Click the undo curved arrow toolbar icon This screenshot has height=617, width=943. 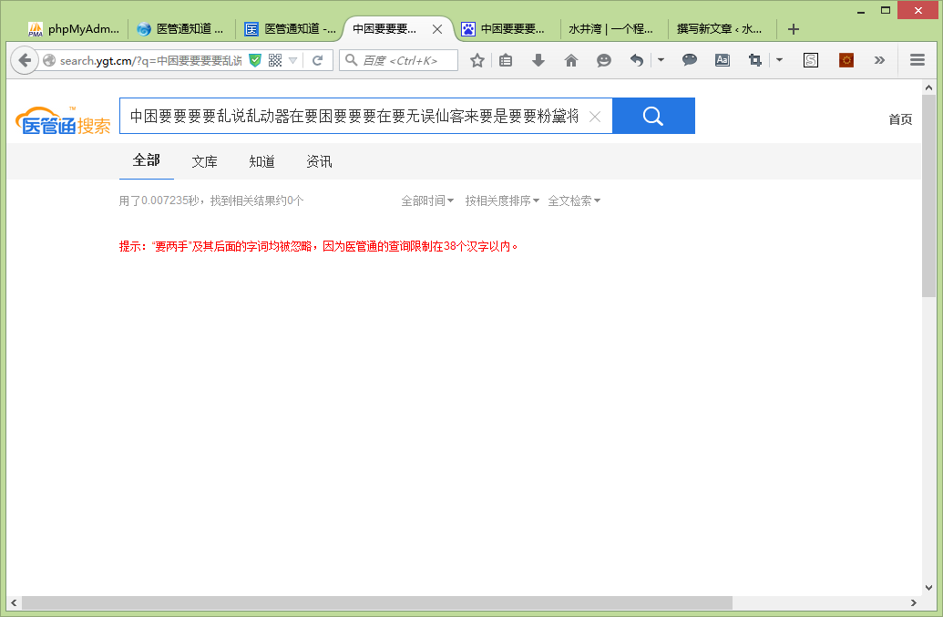click(x=636, y=60)
